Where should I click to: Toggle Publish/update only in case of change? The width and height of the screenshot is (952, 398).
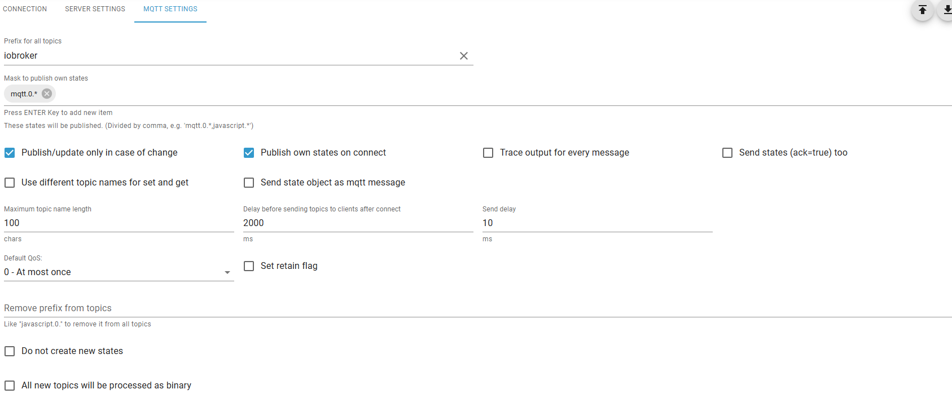coord(10,153)
